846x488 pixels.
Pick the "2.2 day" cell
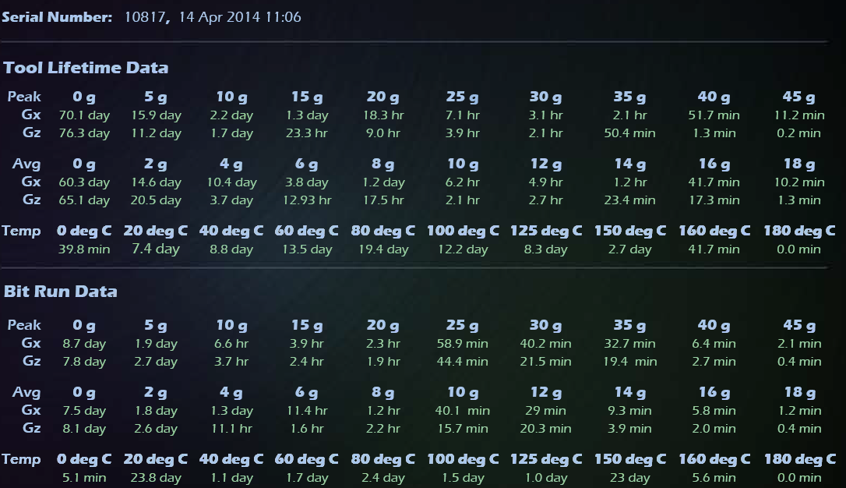pos(231,115)
